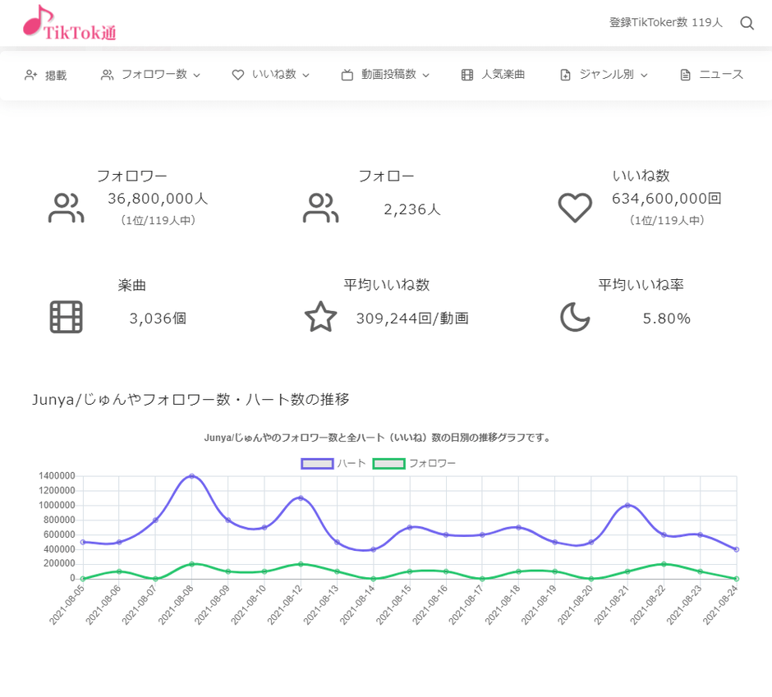This screenshot has height=697, width=772.
Task: Click the TikTok通 logo
Action: [x=70, y=23]
